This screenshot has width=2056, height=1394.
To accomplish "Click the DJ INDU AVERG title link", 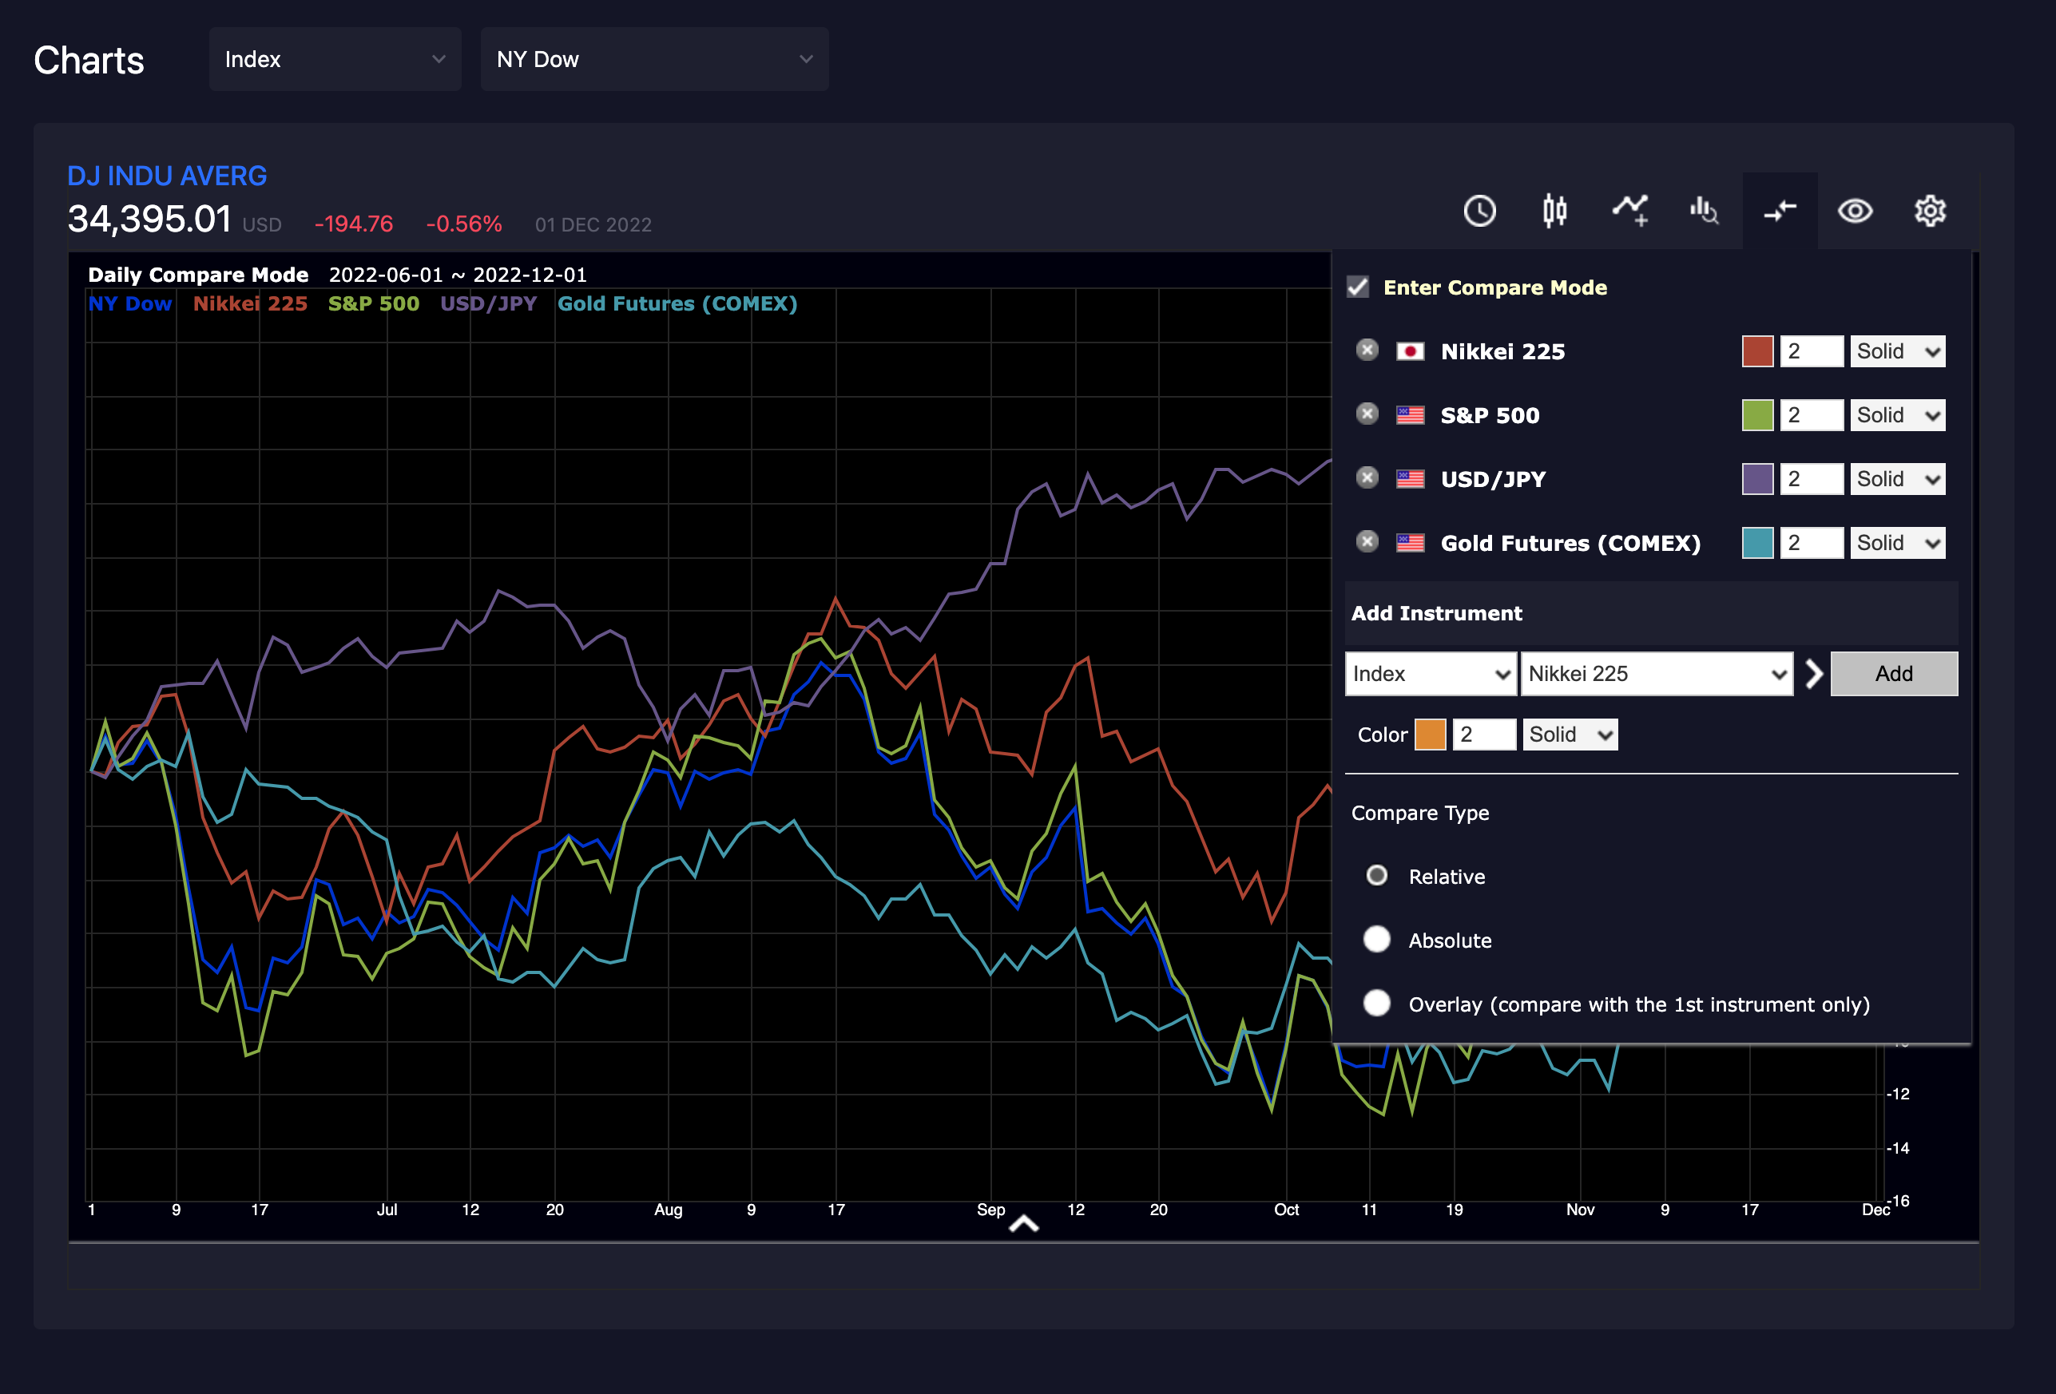I will (x=167, y=176).
